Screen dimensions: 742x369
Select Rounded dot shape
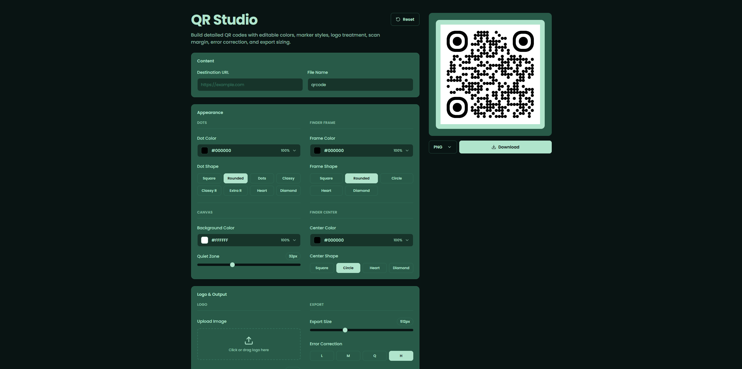point(235,178)
